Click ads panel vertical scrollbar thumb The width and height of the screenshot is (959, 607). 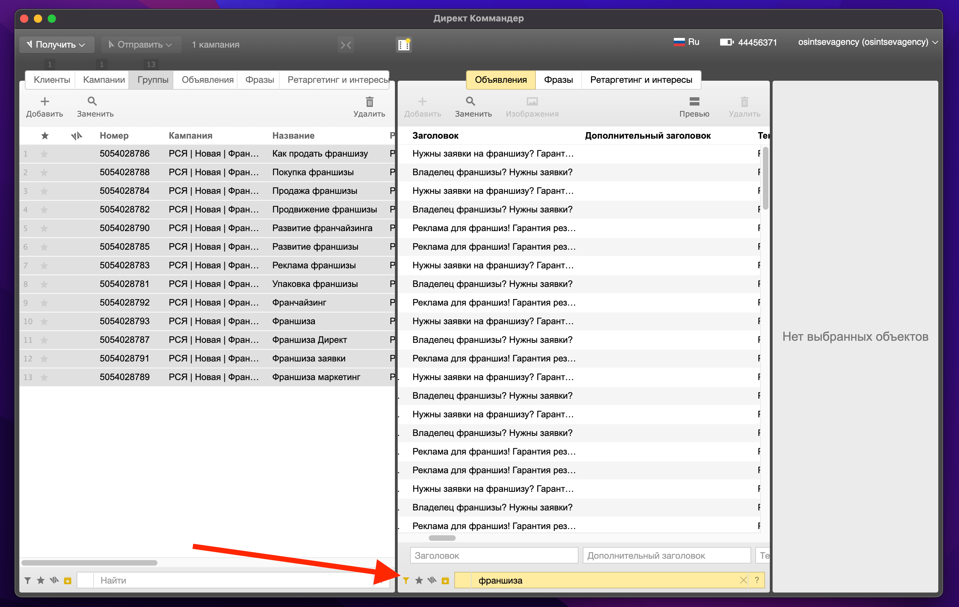tap(765, 179)
